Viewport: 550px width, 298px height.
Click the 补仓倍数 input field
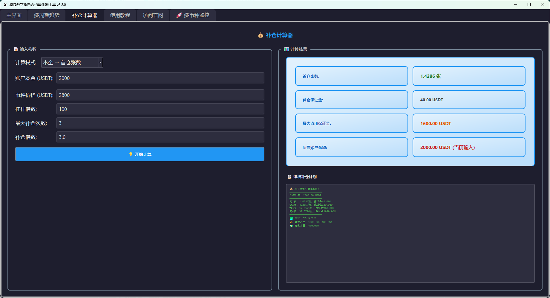(x=160, y=137)
